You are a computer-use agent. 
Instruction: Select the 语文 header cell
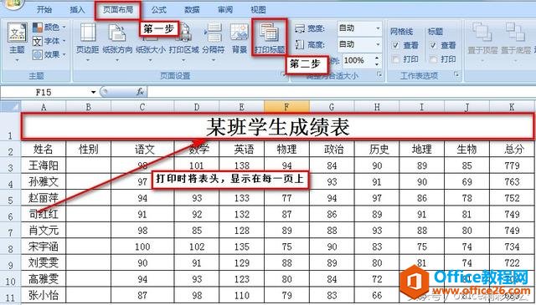pos(142,149)
